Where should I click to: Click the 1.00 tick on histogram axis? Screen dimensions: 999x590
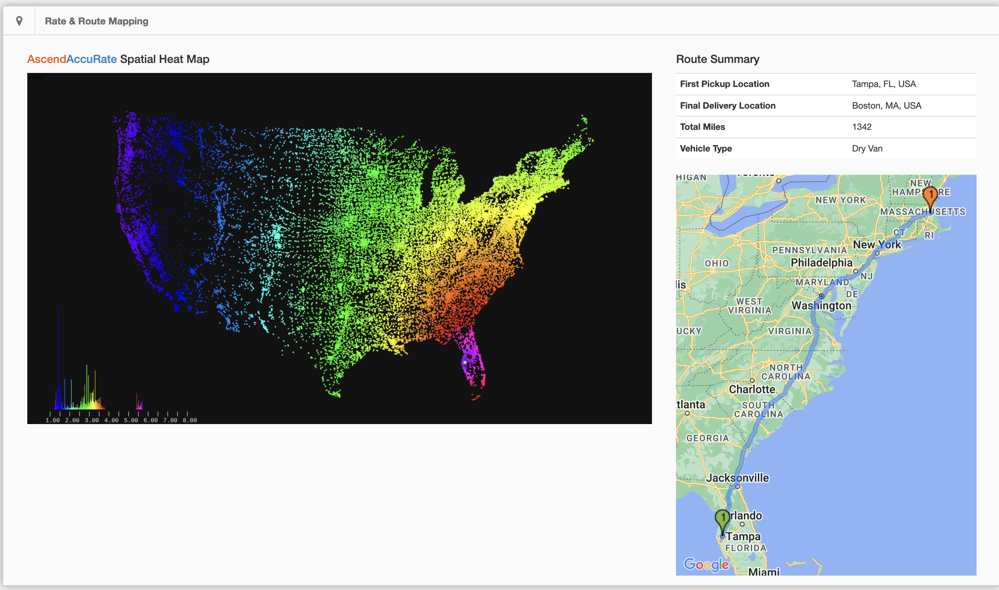click(53, 420)
